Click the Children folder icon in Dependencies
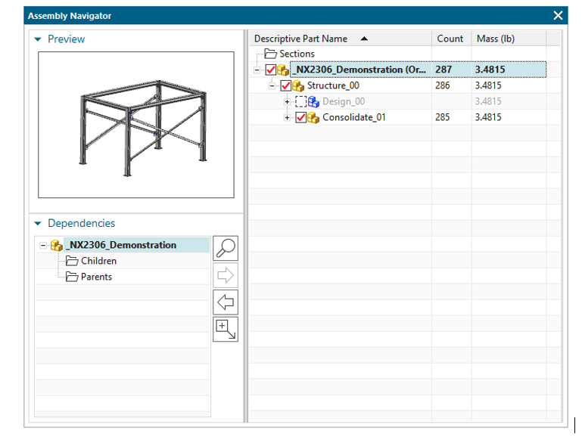 tap(72, 261)
